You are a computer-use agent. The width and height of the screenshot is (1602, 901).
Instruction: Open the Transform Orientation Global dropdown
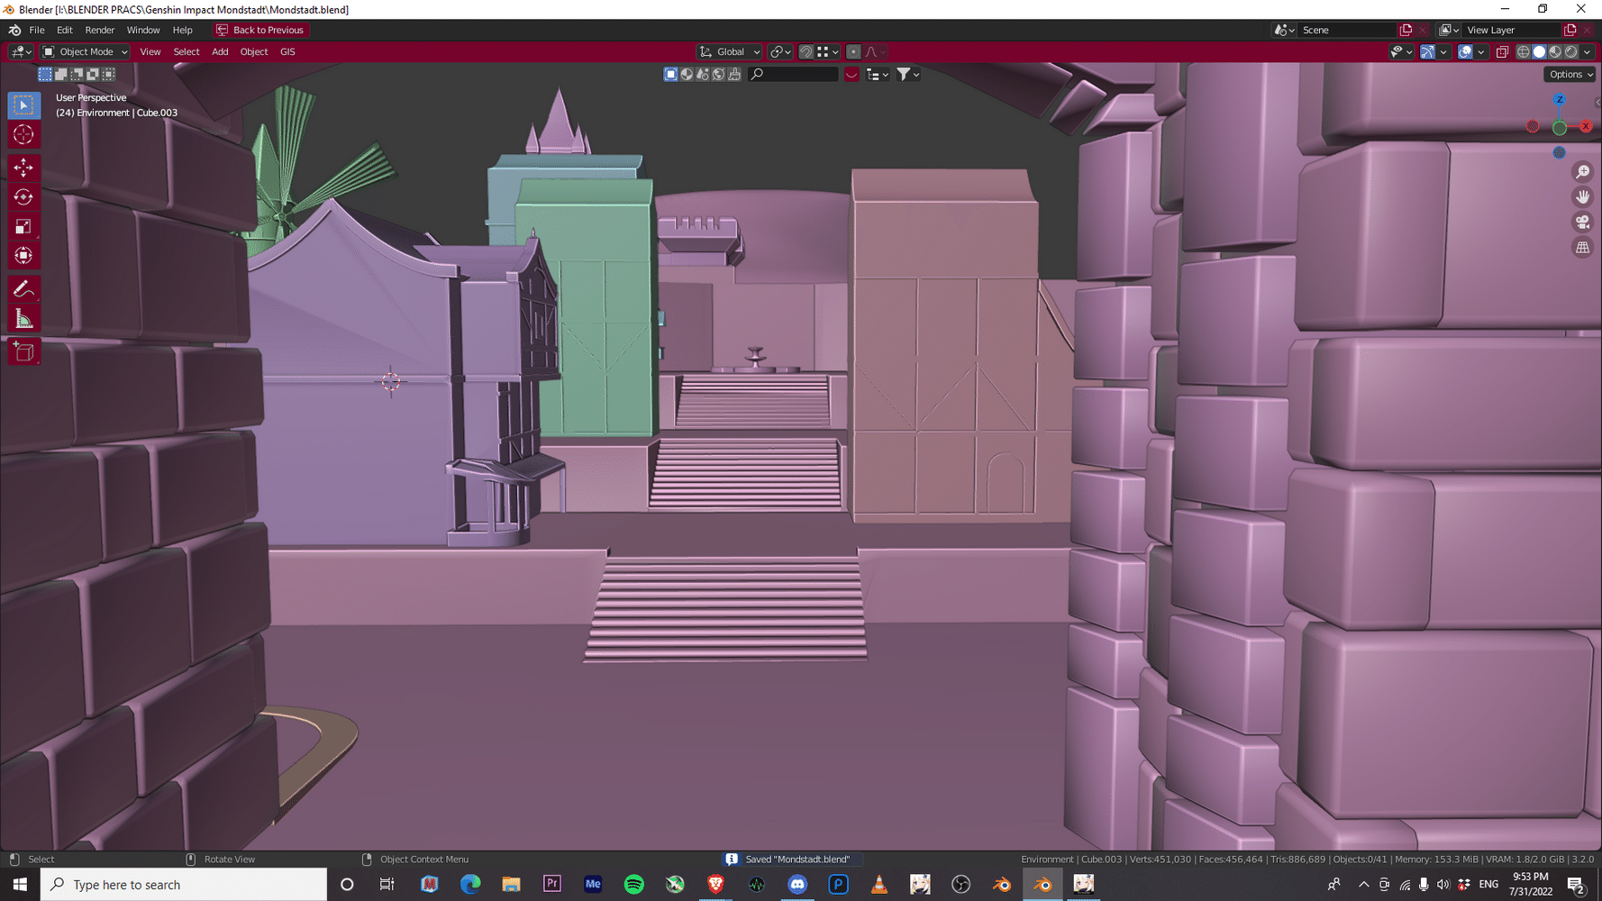[728, 51]
